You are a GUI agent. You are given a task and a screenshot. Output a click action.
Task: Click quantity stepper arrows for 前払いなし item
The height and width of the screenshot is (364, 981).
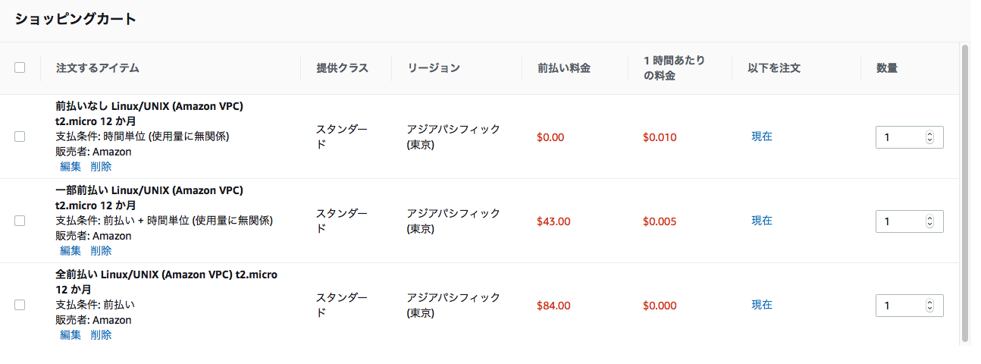pyautogui.click(x=930, y=137)
